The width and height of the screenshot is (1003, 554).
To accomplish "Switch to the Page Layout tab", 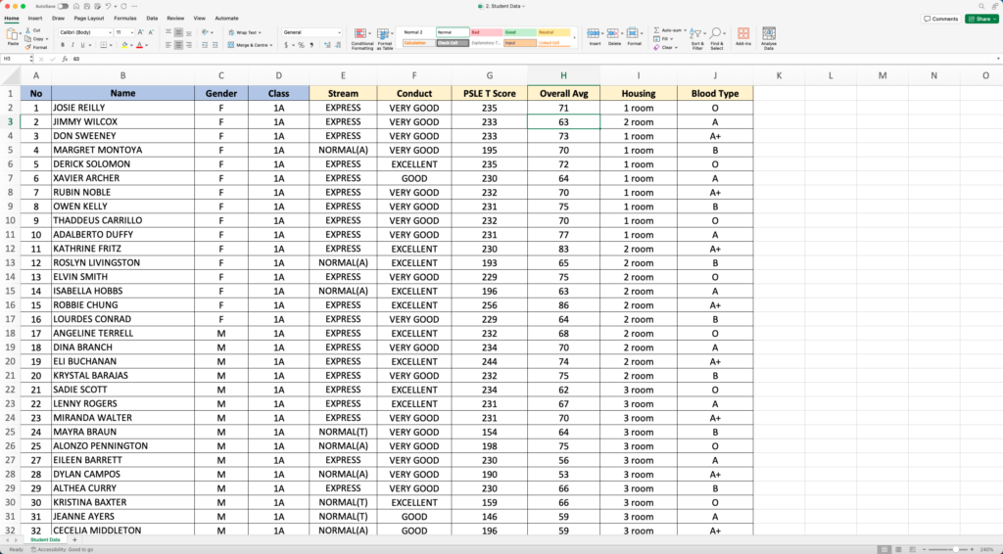I will coord(89,19).
